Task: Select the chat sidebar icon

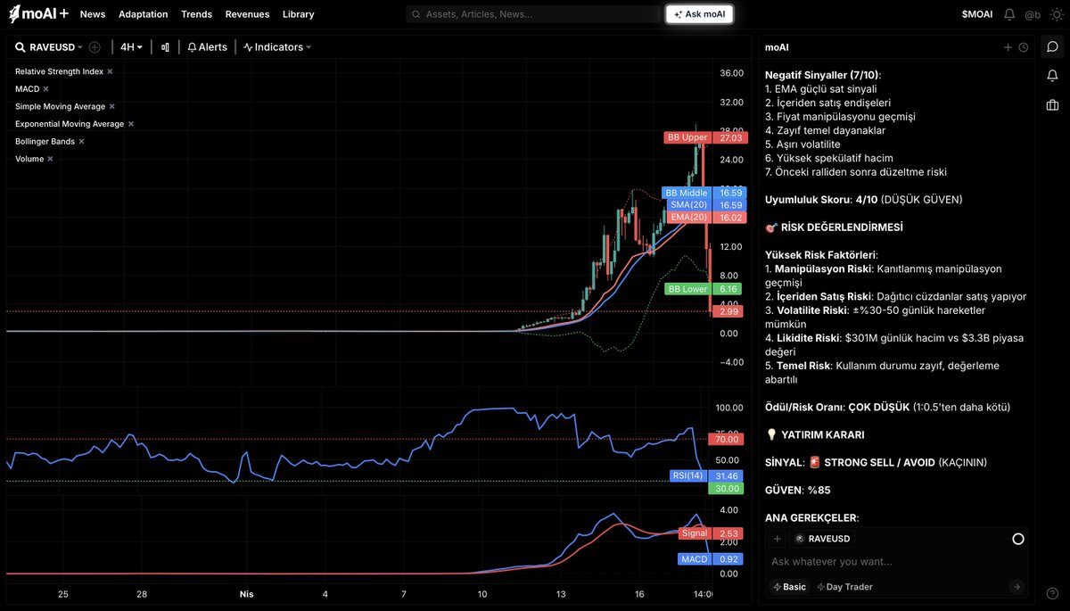Action: (1052, 47)
